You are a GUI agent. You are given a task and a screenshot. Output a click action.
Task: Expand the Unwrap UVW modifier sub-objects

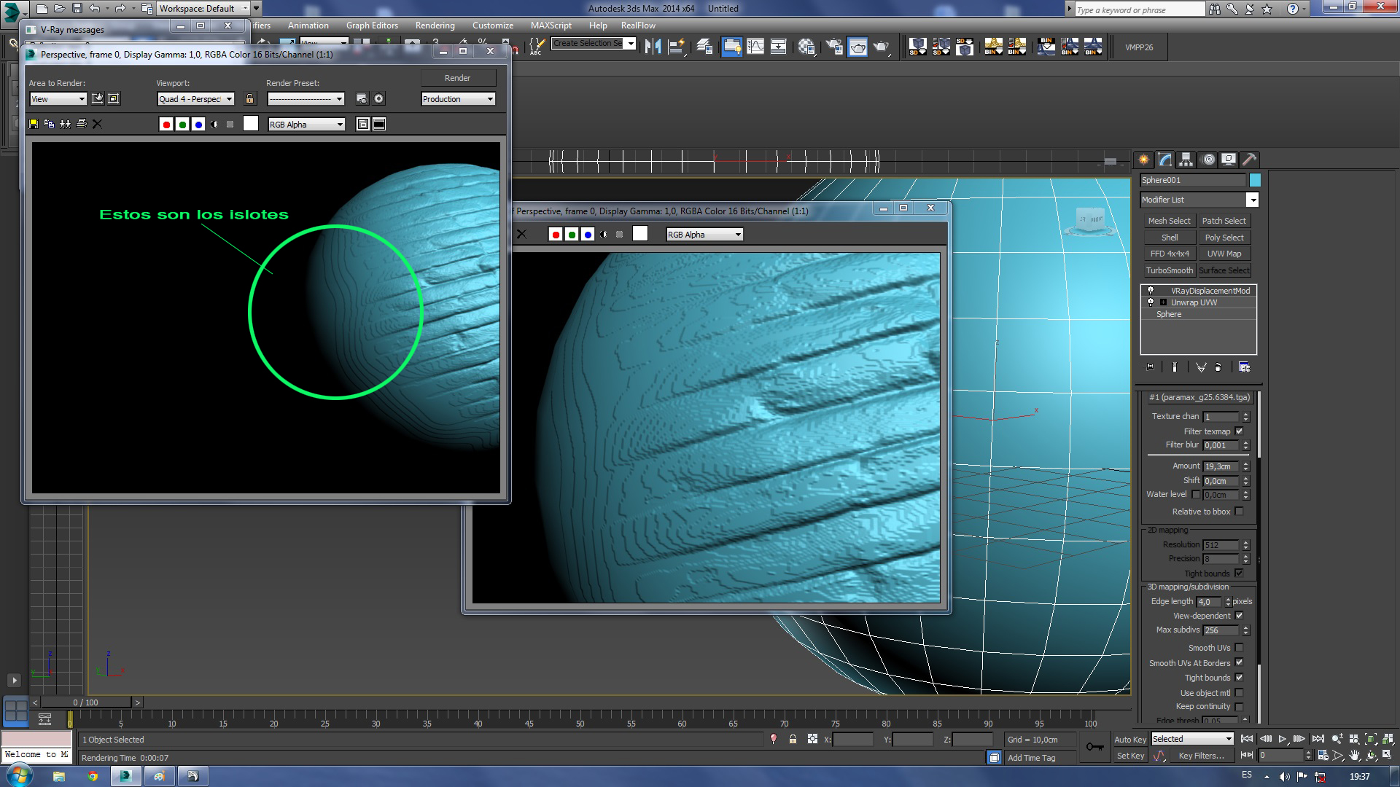click(1163, 302)
